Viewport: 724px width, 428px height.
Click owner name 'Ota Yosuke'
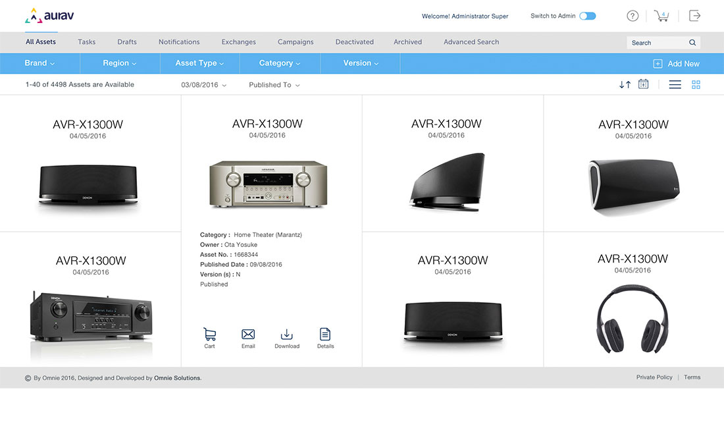coord(240,245)
